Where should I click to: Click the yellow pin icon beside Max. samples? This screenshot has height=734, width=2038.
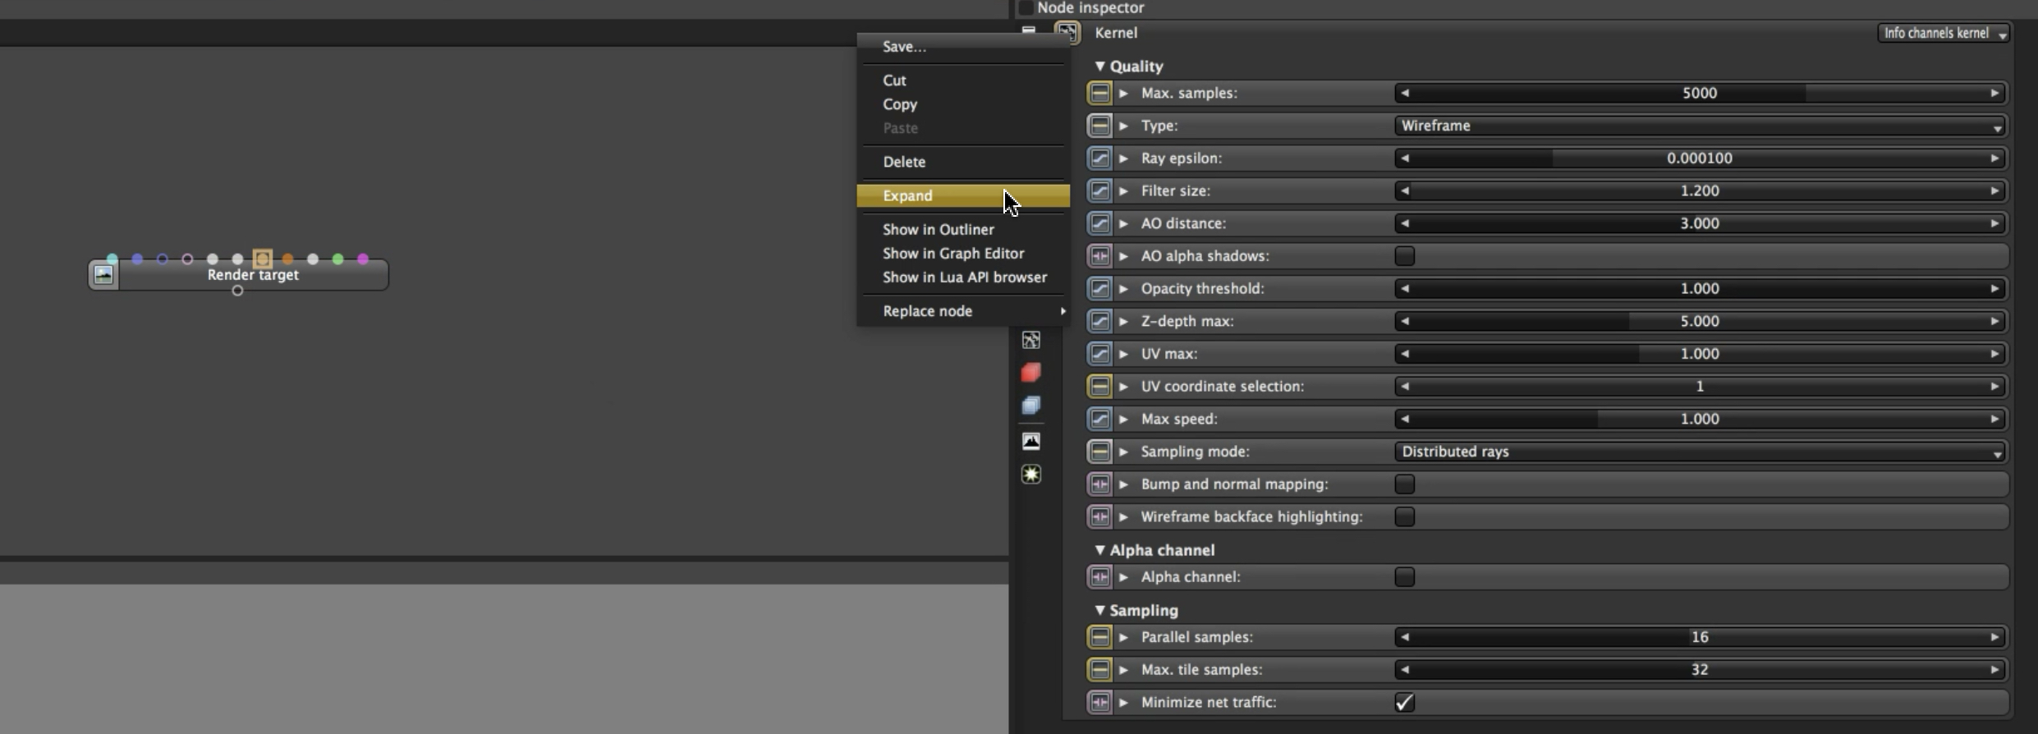tap(1099, 93)
